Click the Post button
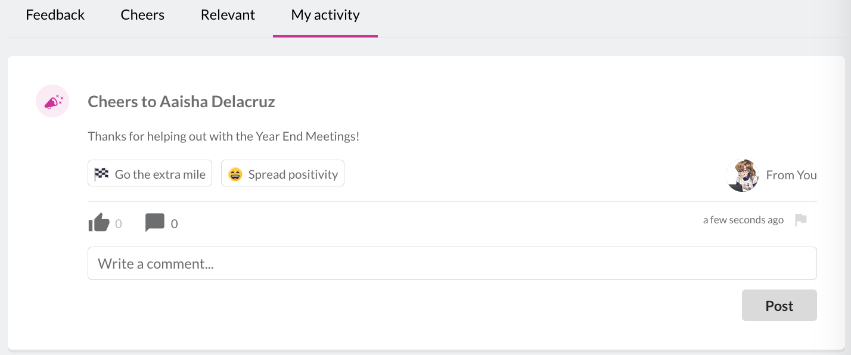 point(779,306)
